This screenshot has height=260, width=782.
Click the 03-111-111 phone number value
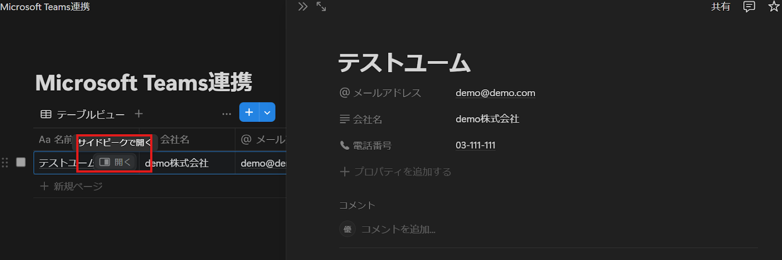click(476, 145)
